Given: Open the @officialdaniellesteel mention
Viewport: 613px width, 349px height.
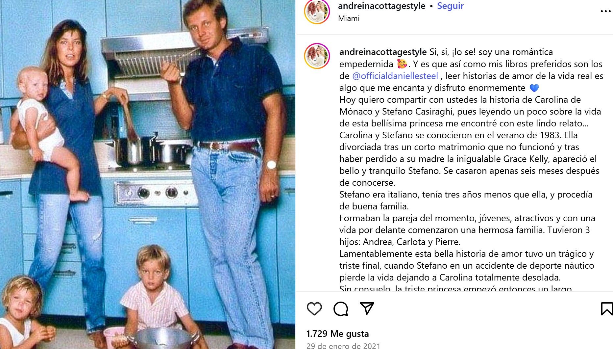Looking at the screenshot, I should coord(395,76).
